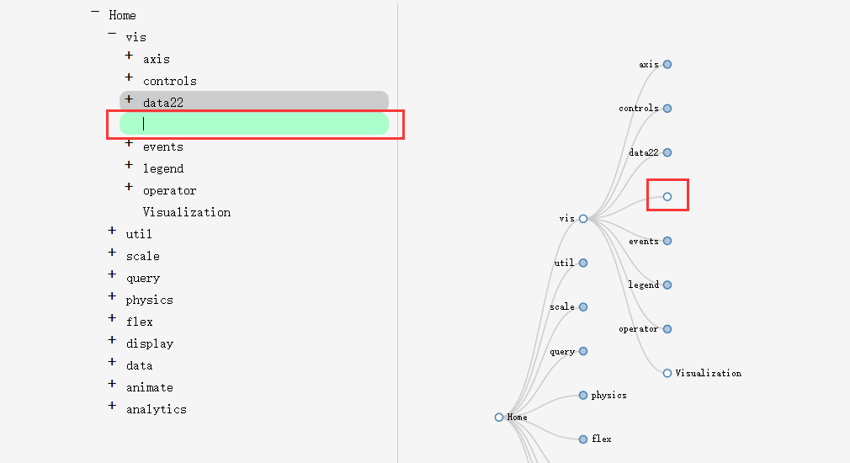The height and width of the screenshot is (463, 850).
Task: Expand the util tree branch
Action: click(x=112, y=231)
